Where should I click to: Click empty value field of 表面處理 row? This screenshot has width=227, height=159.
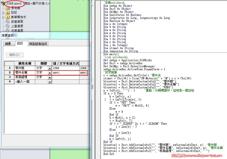point(66,77)
